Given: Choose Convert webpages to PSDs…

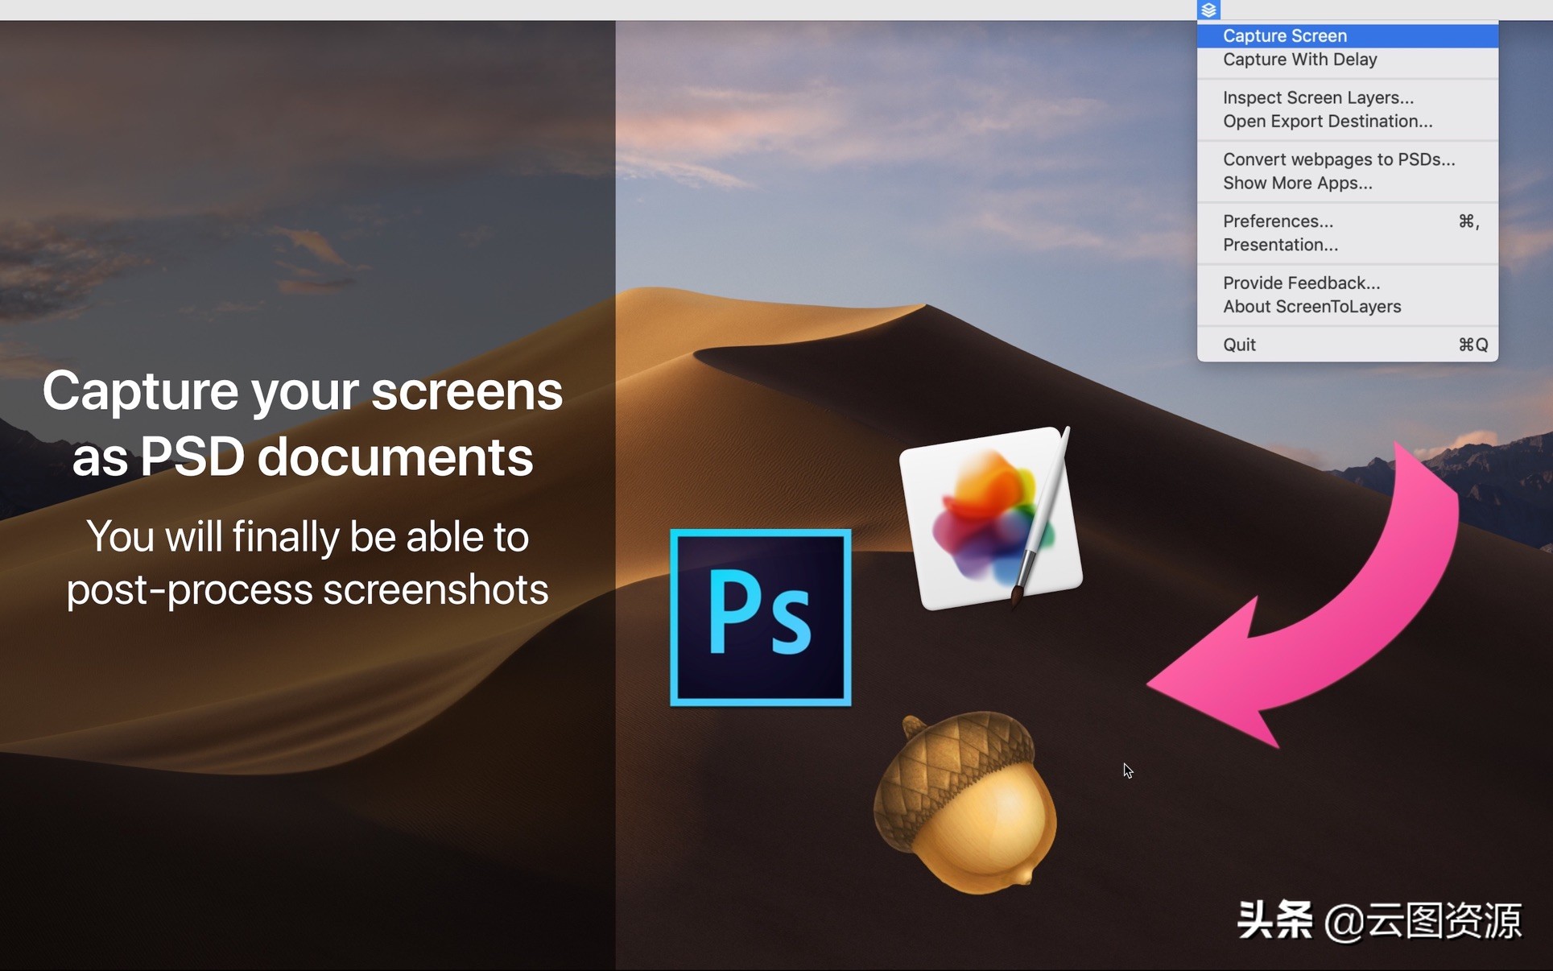Looking at the screenshot, I should tap(1348, 159).
